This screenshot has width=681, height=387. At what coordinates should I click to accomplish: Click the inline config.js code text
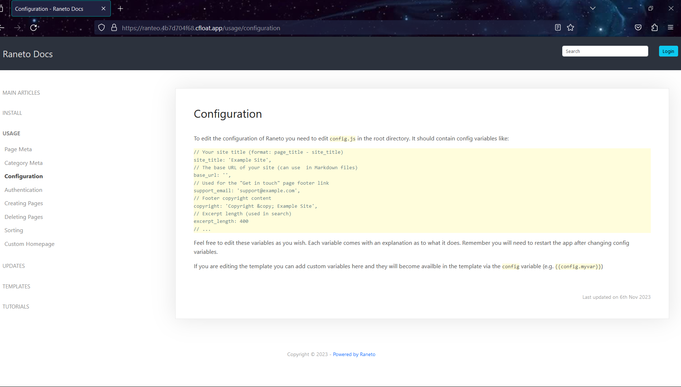343,139
